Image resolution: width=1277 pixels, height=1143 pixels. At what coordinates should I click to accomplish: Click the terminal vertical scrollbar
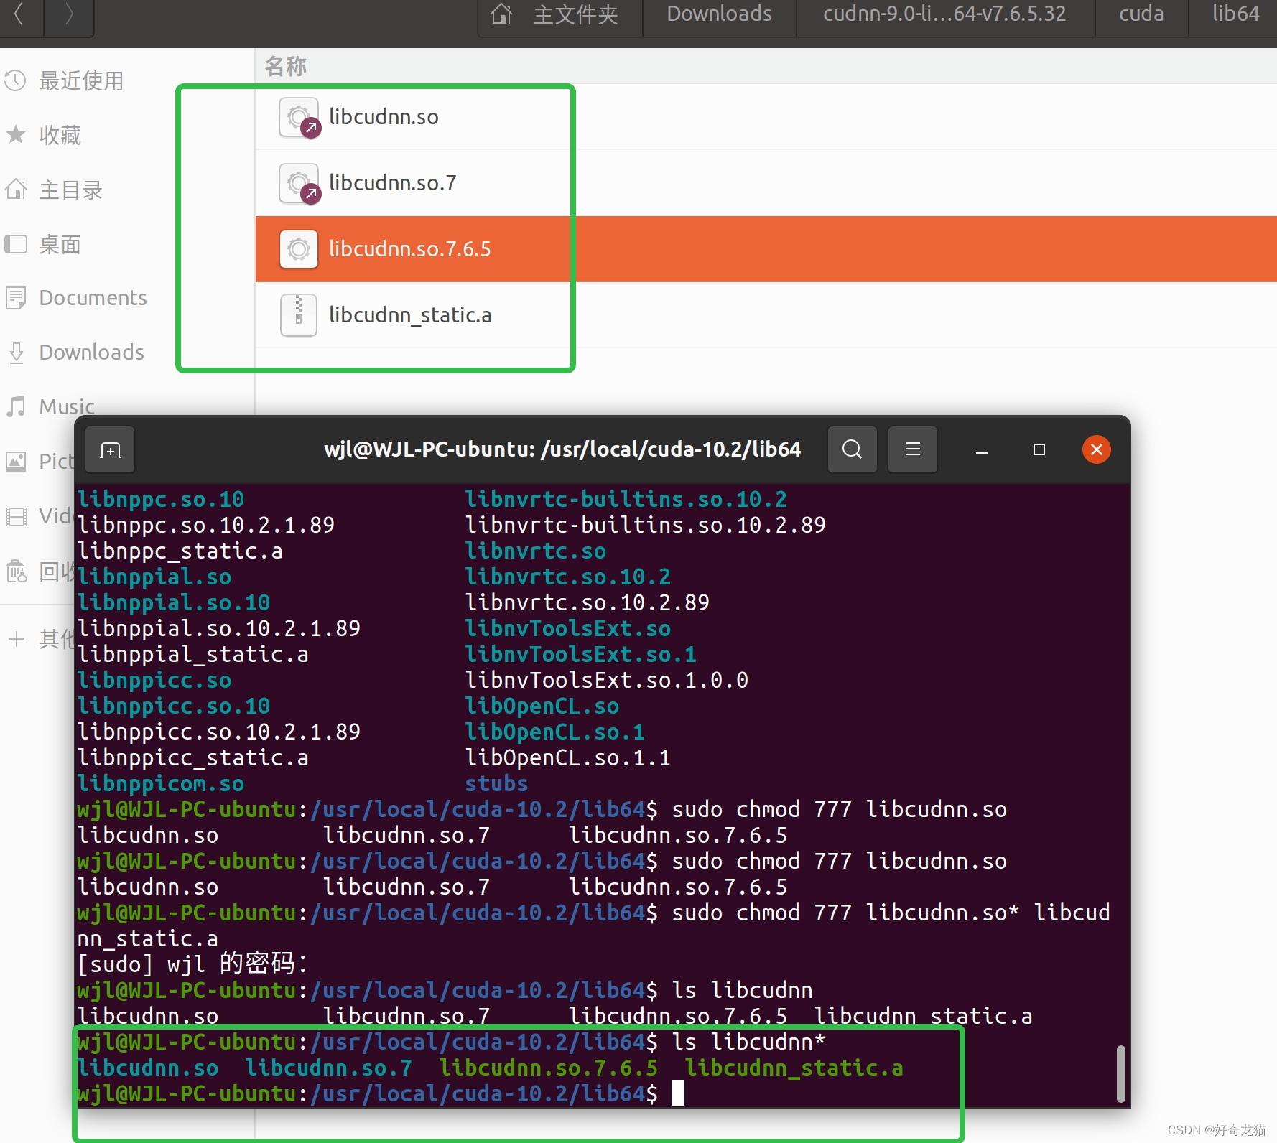tap(1120, 1073)
